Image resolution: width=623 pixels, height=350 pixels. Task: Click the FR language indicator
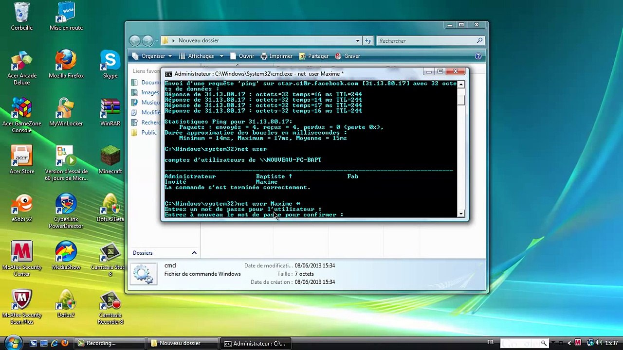point(491,343)
